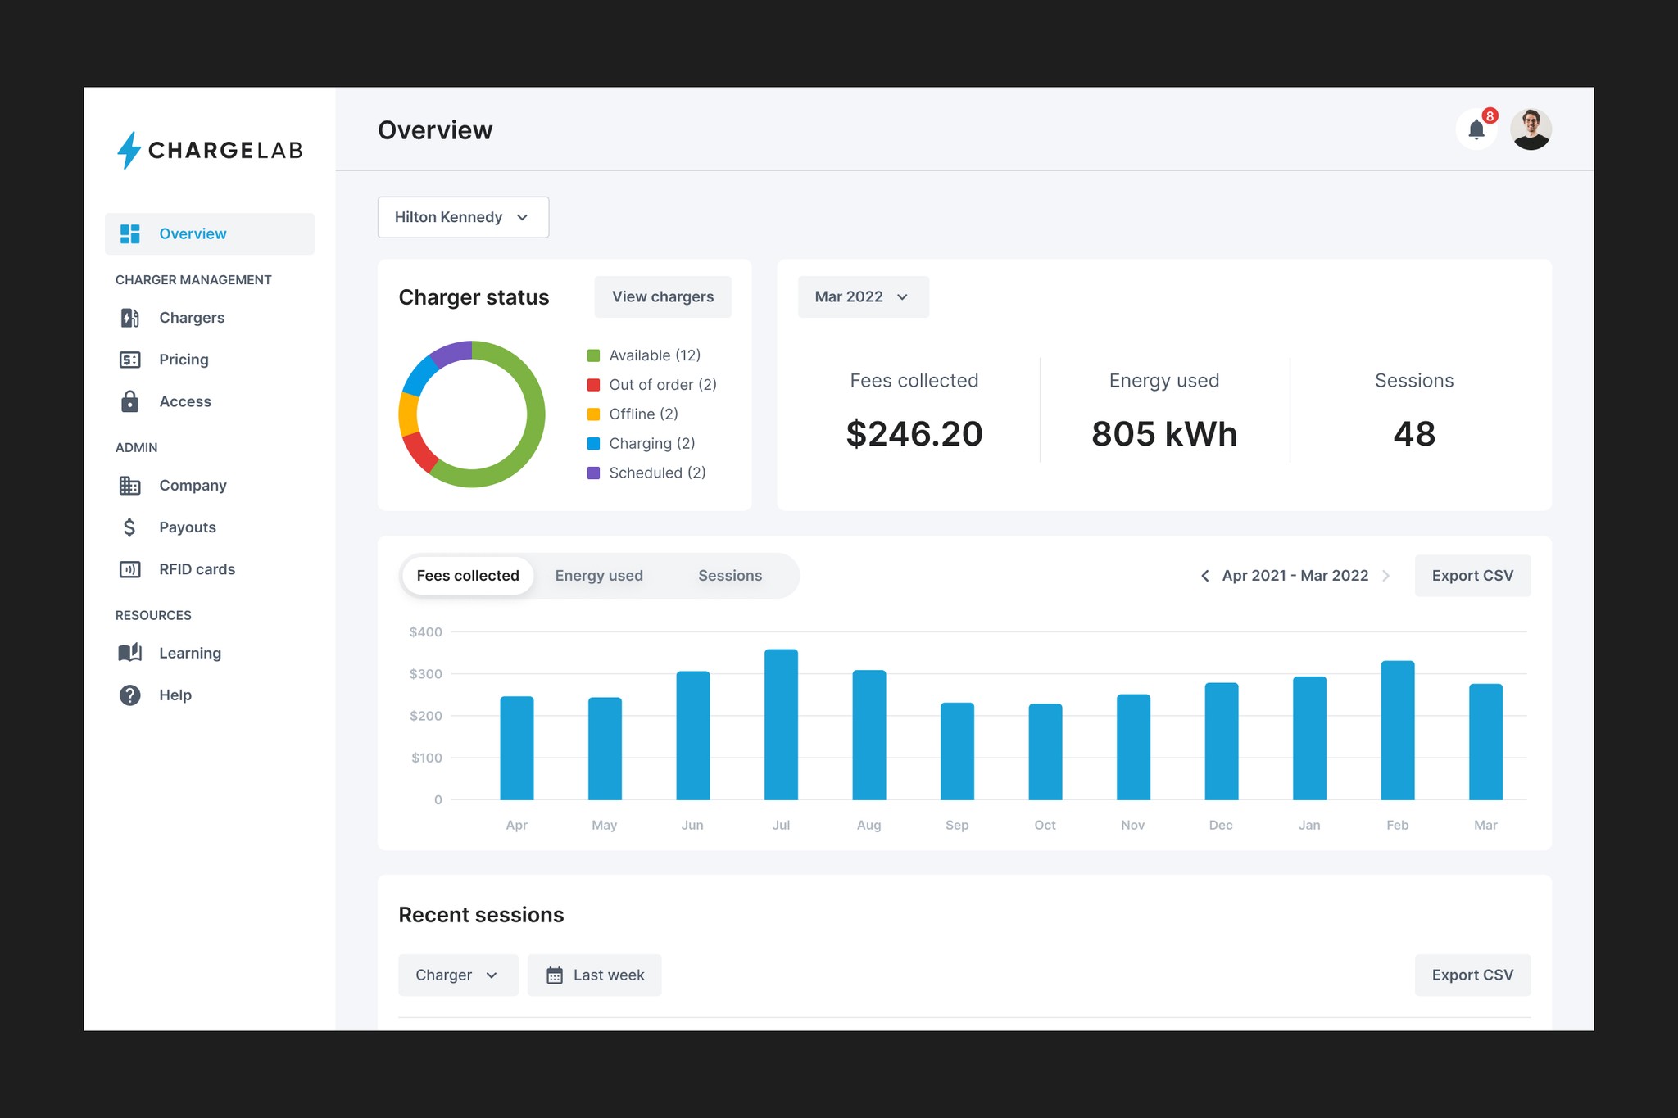Click the Payouts dollar sign icon

[x=129, y=527]
